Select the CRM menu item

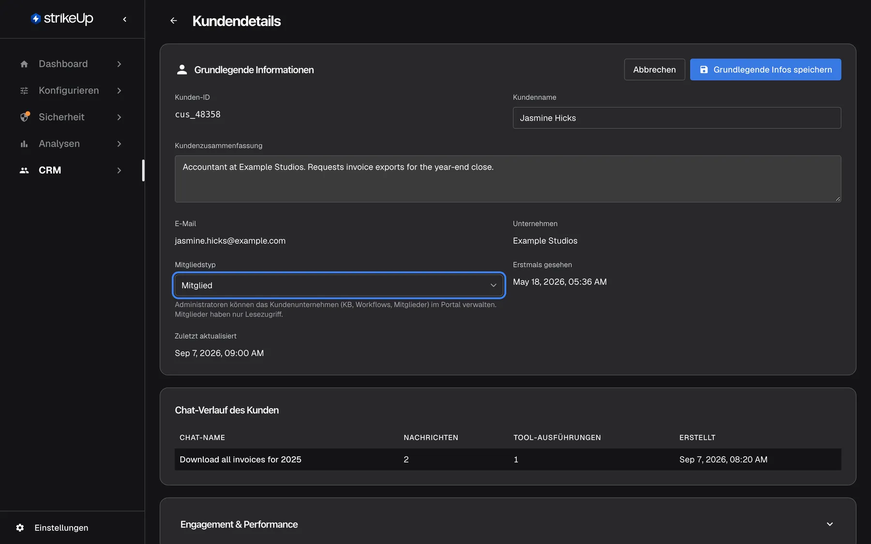click(71, 170)
